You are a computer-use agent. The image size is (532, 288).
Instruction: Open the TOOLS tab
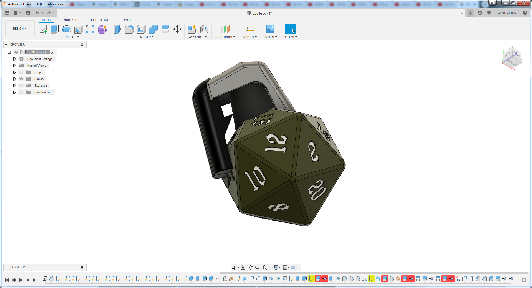click(126, 20)
